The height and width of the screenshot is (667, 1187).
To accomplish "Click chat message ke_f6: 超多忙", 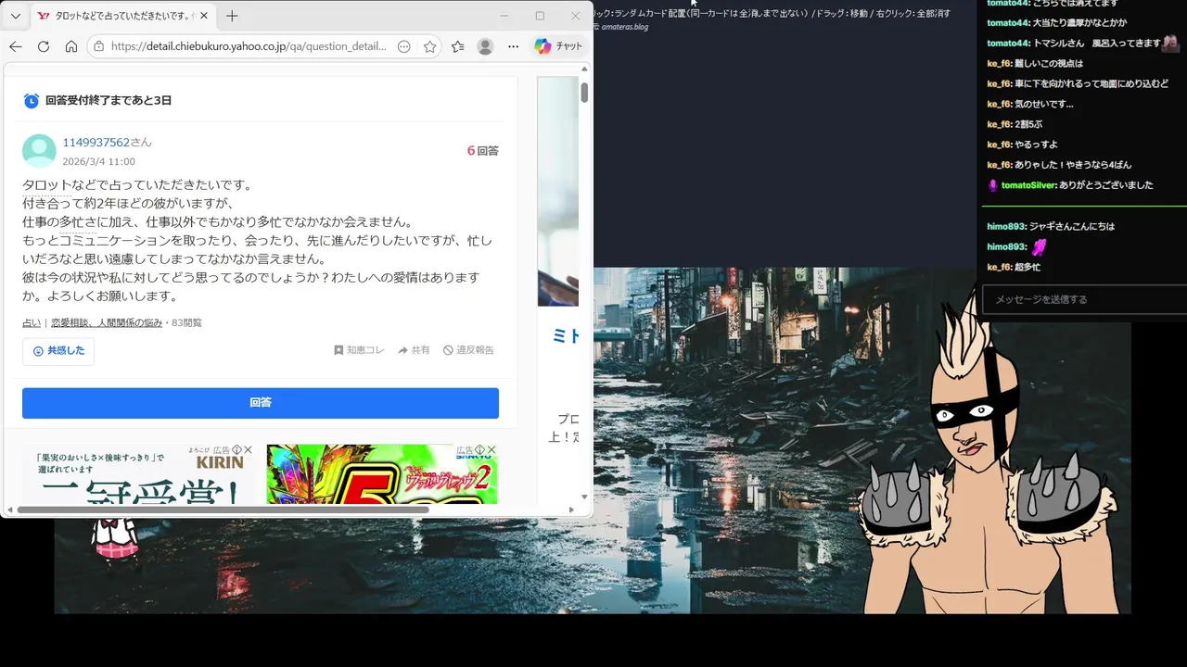I will [1014, 267].
